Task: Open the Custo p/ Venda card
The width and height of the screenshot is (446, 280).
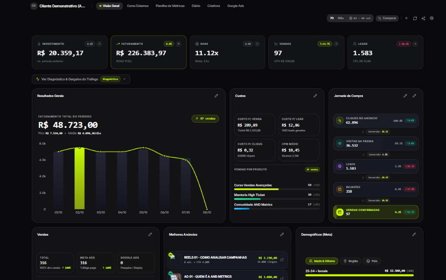Action: click(x=255, y=125)
